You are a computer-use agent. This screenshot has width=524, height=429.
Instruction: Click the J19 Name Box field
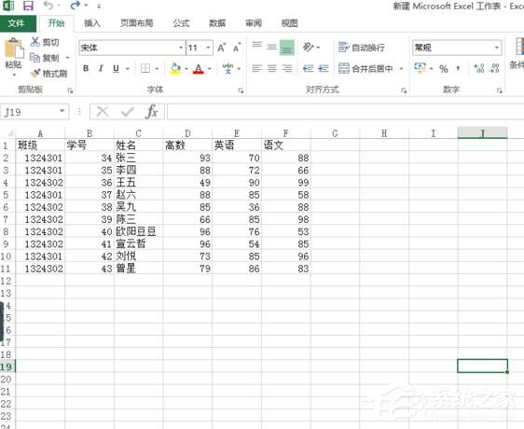click(30, 112)
